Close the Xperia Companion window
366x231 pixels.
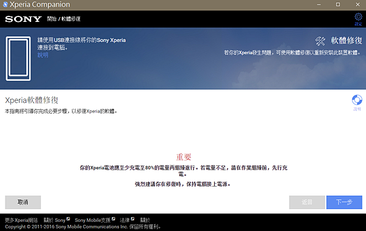point(357,4)
